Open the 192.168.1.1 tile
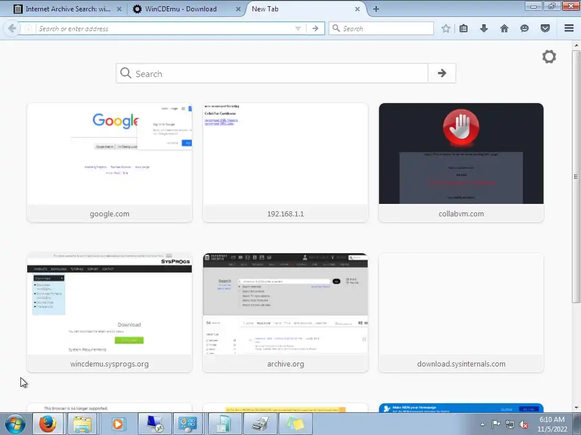The image size is (581, 435). click(285, 163)
